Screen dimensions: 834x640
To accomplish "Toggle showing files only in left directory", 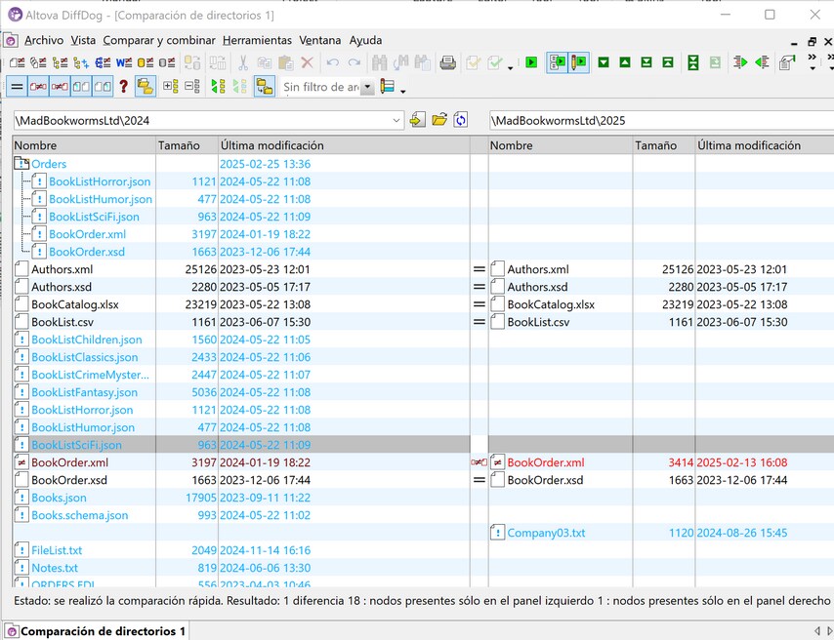I will point(81,87).
